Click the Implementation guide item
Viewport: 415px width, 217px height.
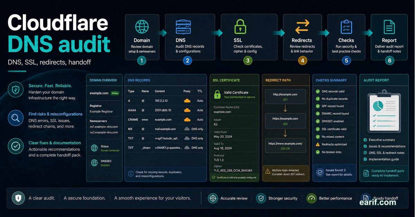381,159
